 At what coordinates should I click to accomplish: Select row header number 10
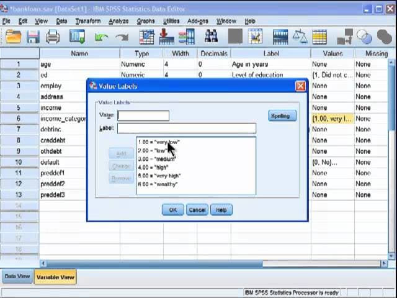coord(19,162)
